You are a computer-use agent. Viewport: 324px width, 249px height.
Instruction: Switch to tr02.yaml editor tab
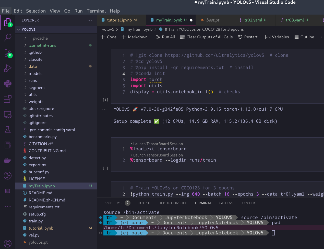coord(255,20)
